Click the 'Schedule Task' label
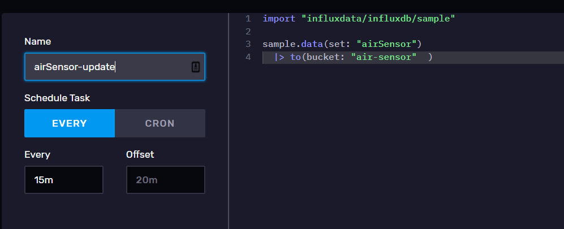The image size is (564, 229). pos(57,98)
